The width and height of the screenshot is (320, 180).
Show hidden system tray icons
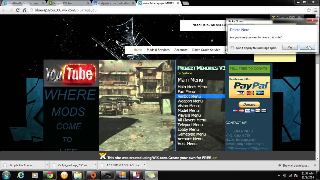point(279,175)
